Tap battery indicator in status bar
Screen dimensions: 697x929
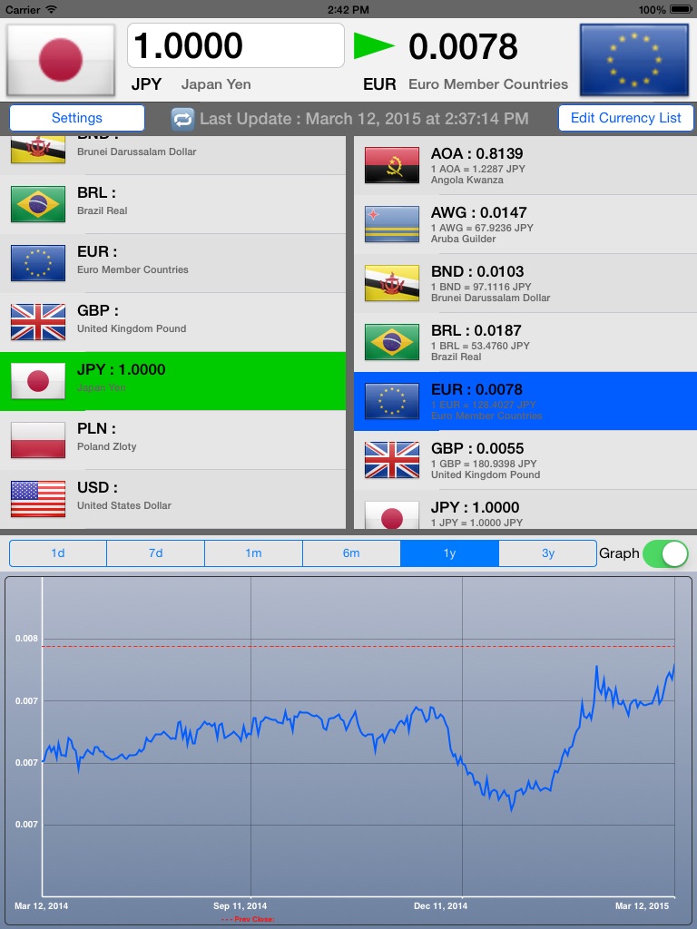point(681,9)
